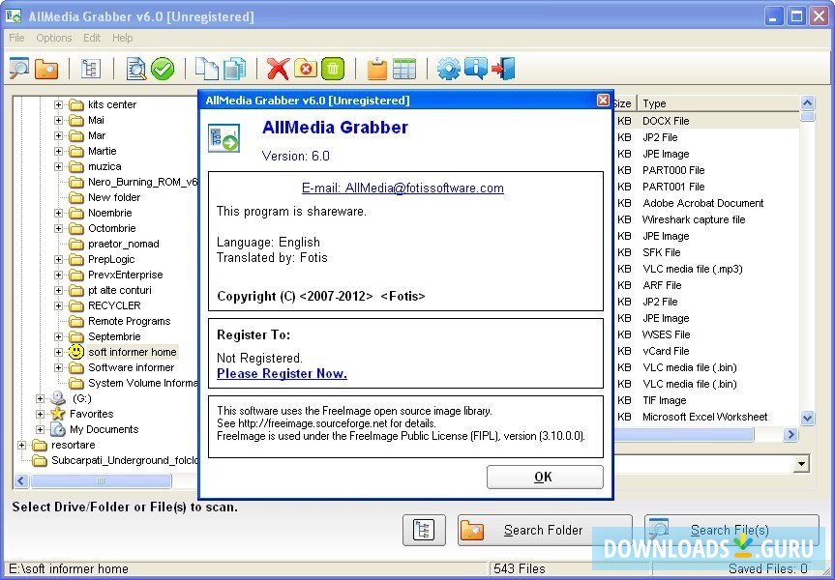Expand the muzica folder node
This screenshot has height=580, width=835.
click(x=59, y=166)
